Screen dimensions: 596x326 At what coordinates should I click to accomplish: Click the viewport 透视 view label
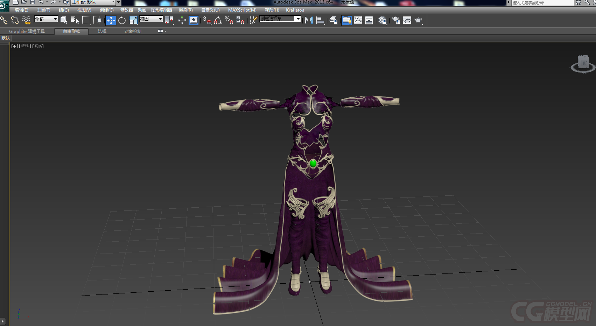click(x=25, y=46)
